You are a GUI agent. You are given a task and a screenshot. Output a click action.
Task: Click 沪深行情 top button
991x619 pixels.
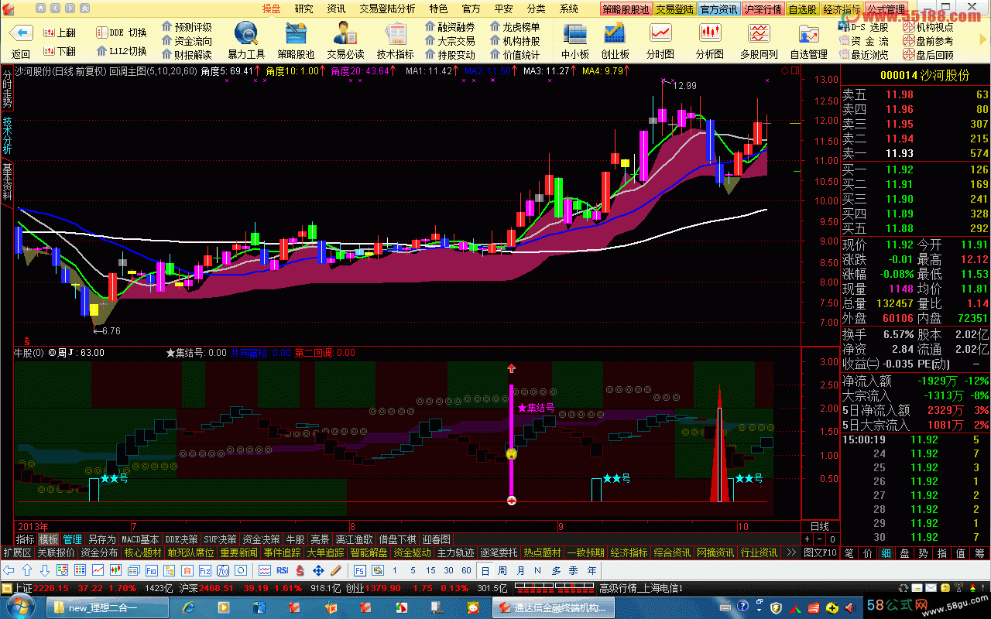click(763, 9)
